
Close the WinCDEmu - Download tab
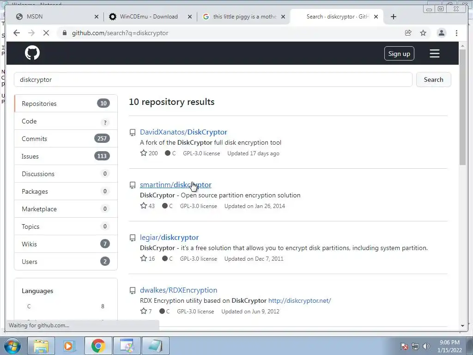click(190, 17)
